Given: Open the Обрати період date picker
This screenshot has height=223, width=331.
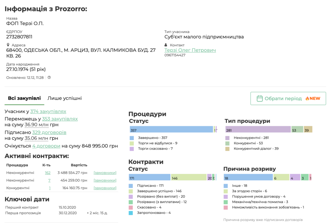Looking at the screenshot, I should coord(288,98).
